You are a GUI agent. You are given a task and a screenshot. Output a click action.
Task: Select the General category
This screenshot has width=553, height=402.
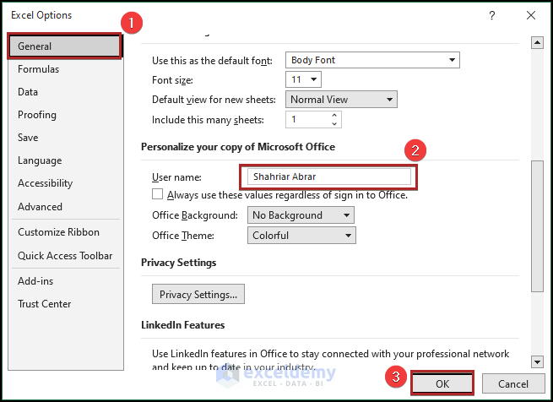point(65,46)
